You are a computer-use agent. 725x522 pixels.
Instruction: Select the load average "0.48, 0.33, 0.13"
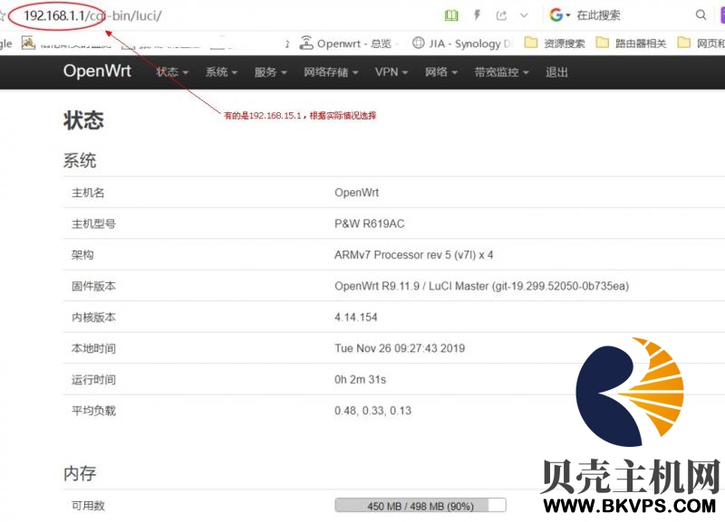tap(372, 411)
